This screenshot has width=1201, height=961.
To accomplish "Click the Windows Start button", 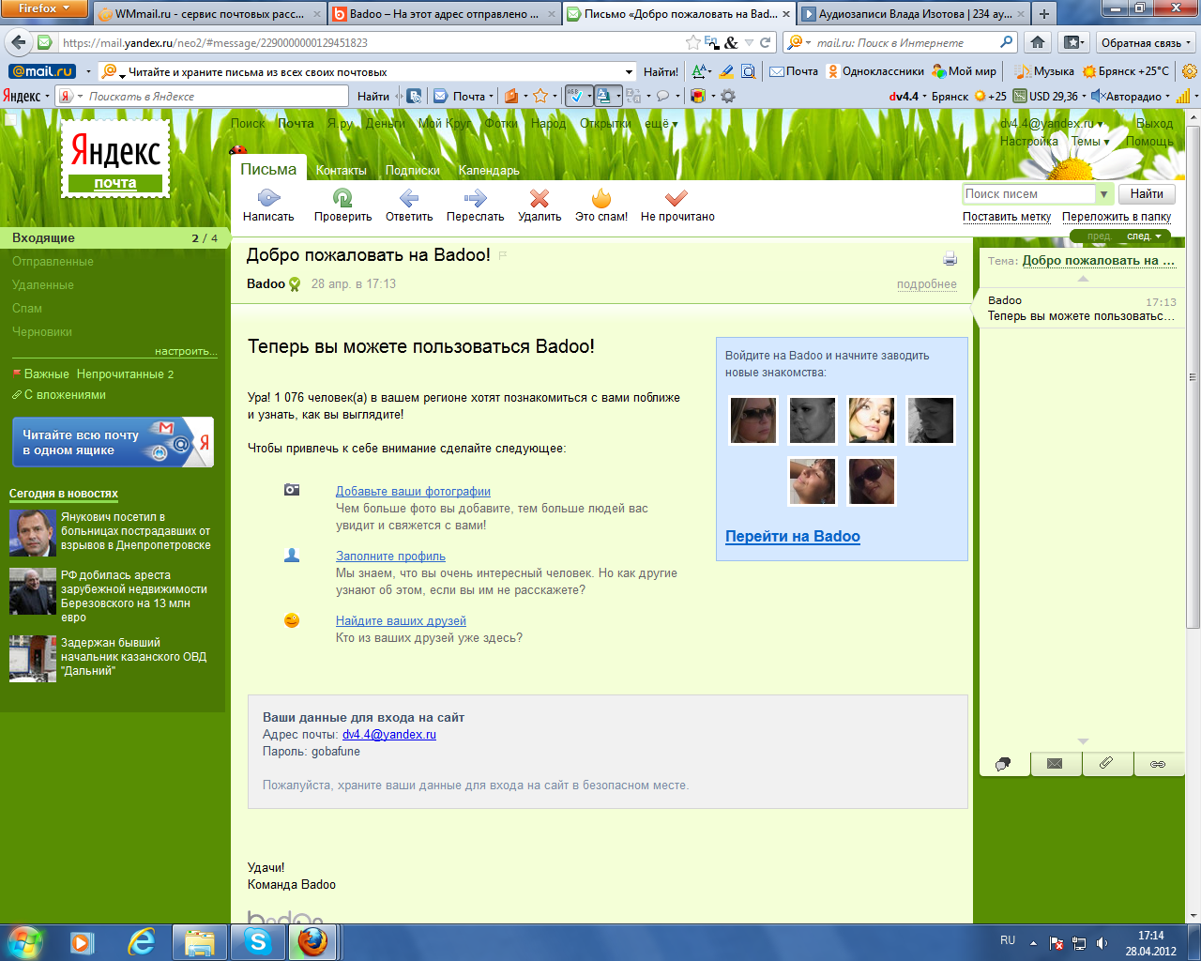I will (x=25, y=941).
